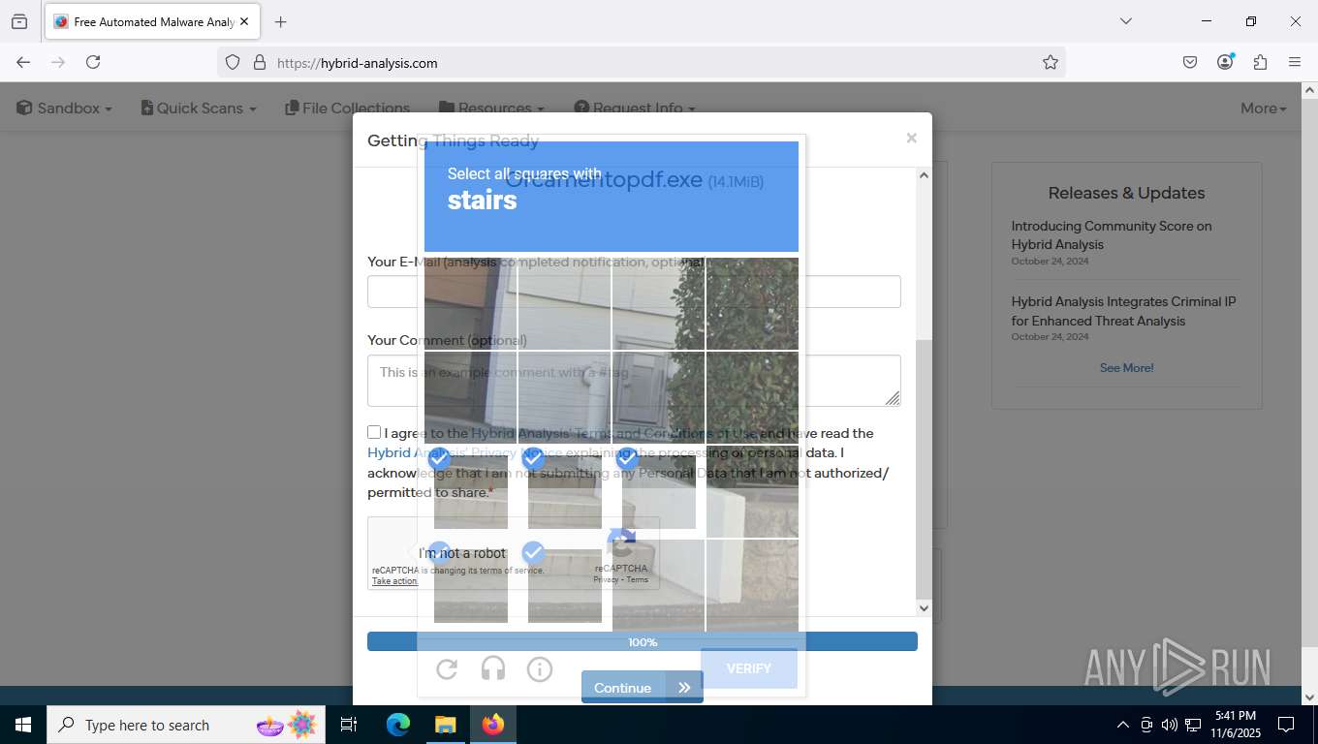Click the reCAPTCHA reload challenge icon
The image size is (1318, 744).
[x=447, y=668]
